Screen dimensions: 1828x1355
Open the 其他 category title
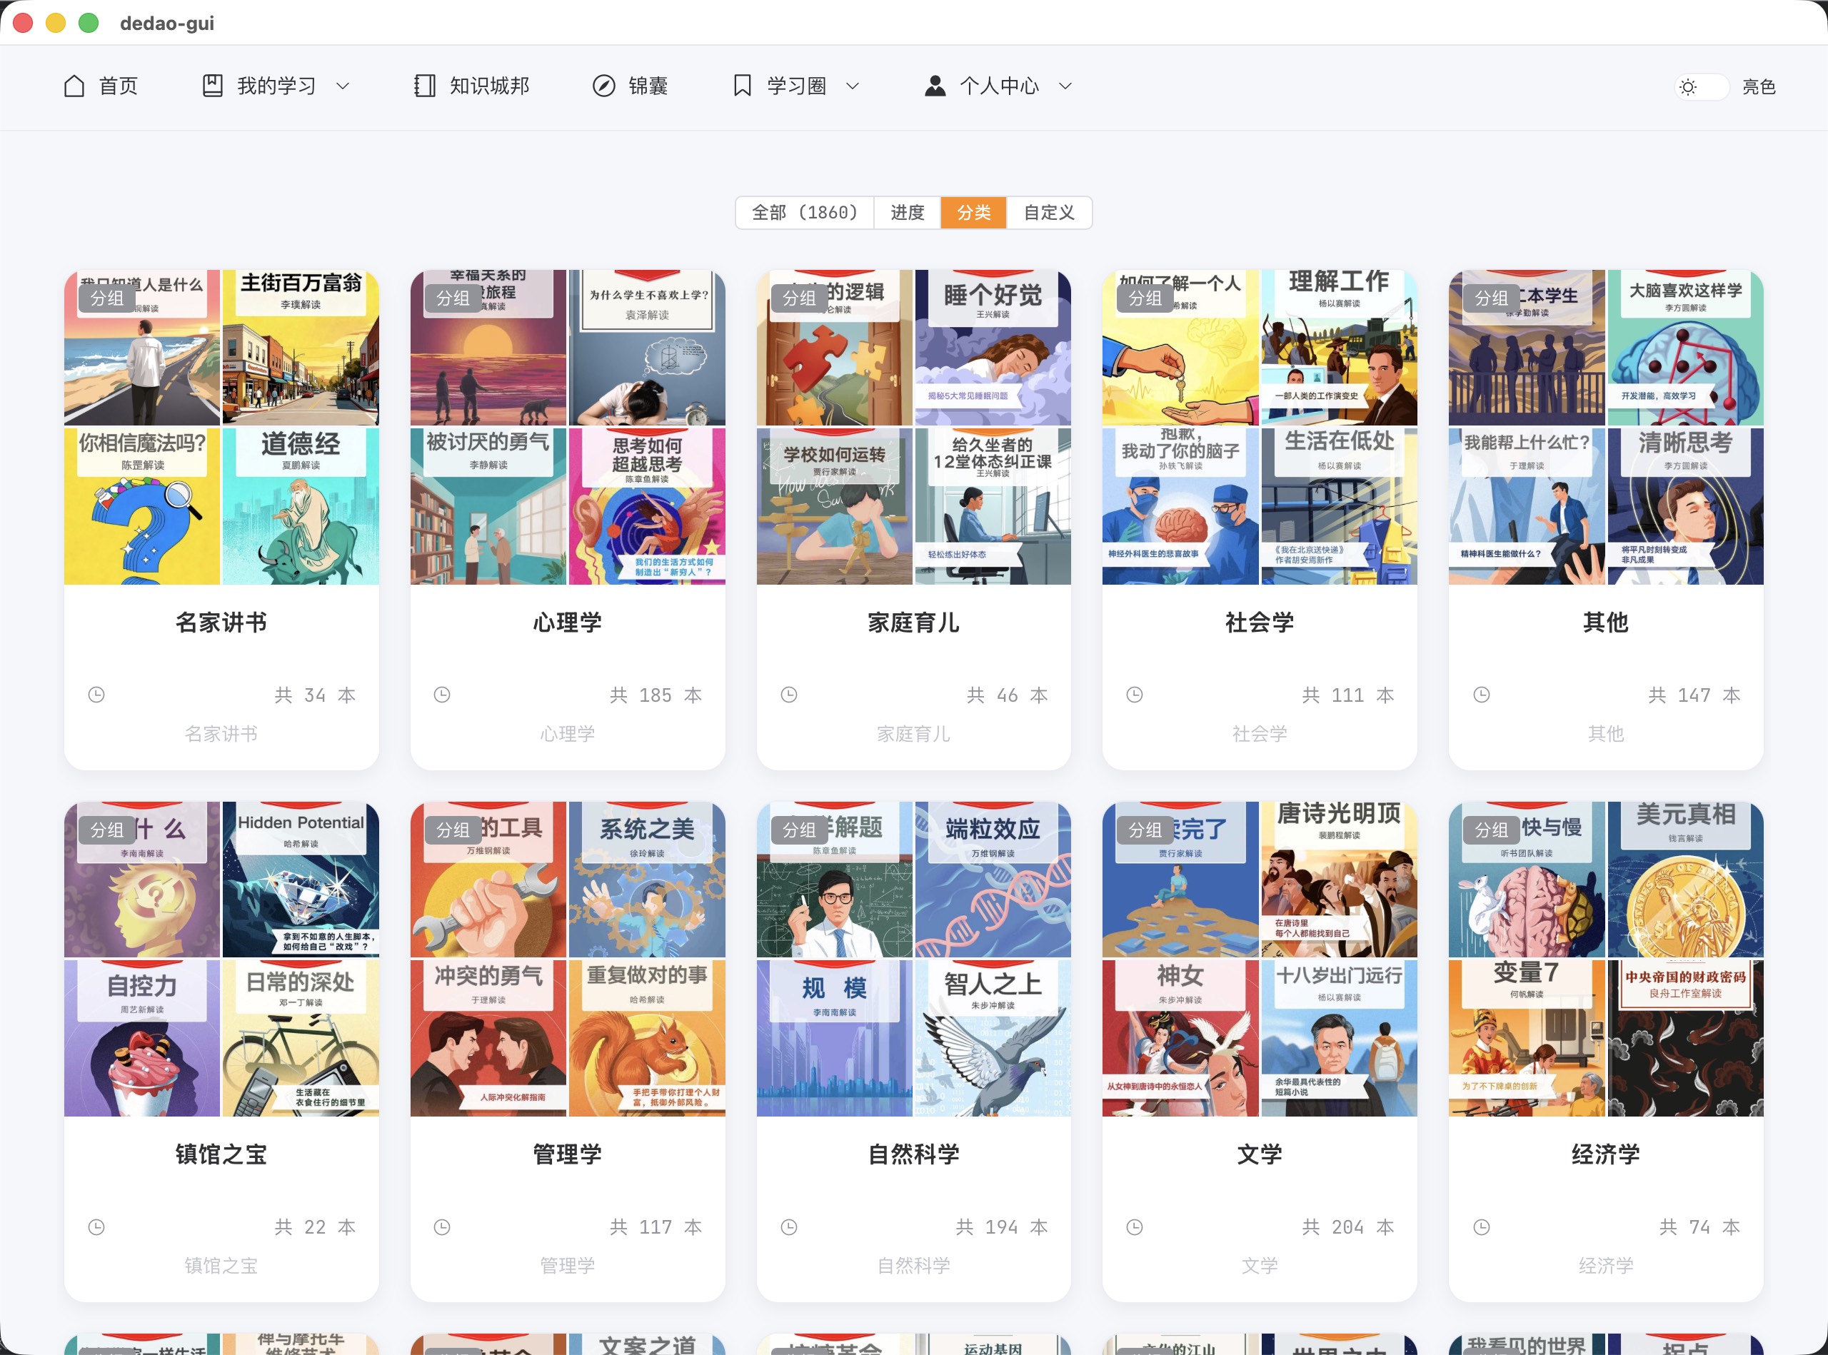pos(1606,623)
